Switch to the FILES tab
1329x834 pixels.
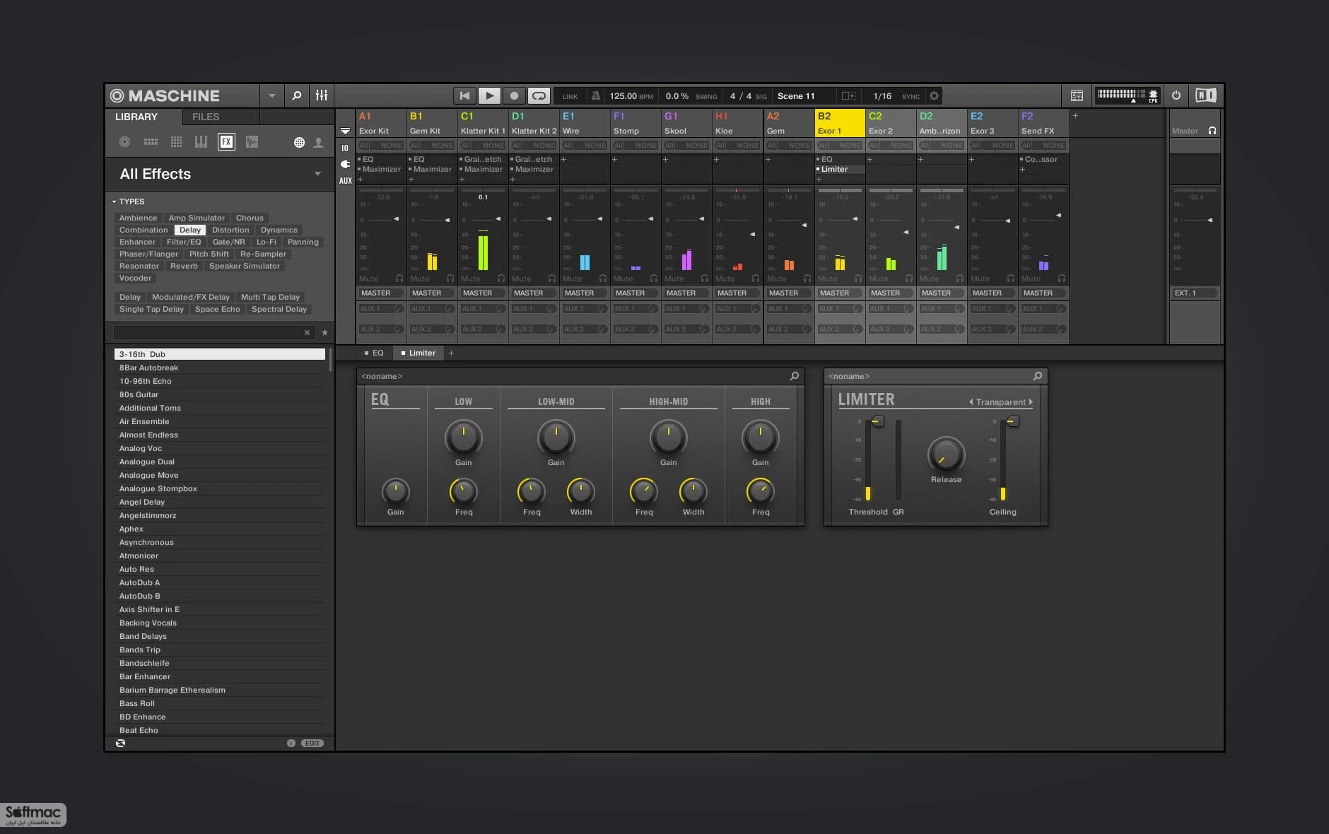(x=206, y=117)
